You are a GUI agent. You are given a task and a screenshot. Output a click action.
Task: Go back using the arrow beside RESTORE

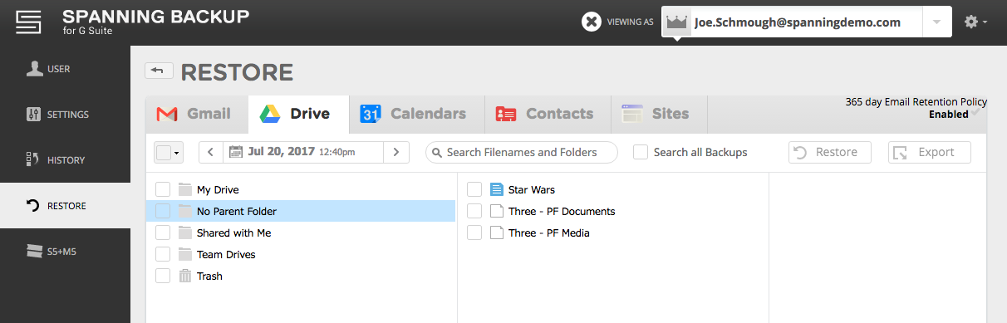(159, 71)
